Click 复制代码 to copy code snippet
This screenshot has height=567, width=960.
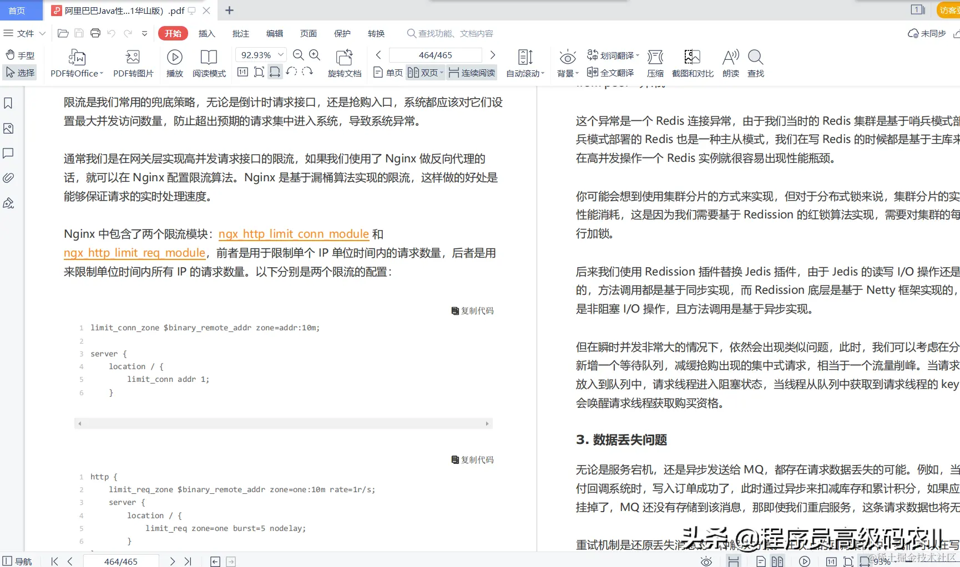(472, 310)
